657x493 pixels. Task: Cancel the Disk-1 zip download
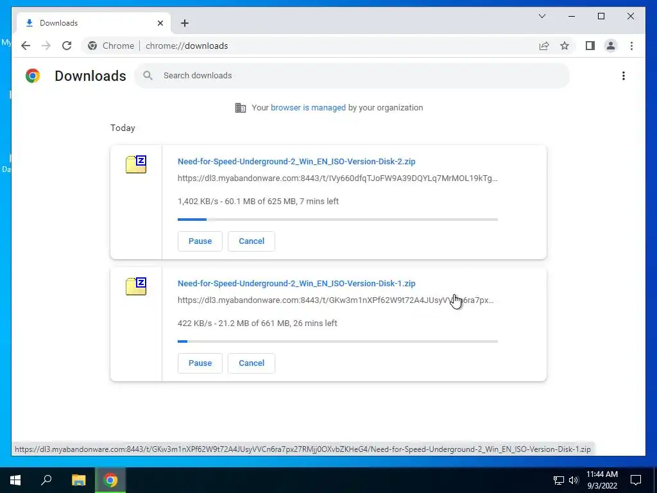(252, 363)
